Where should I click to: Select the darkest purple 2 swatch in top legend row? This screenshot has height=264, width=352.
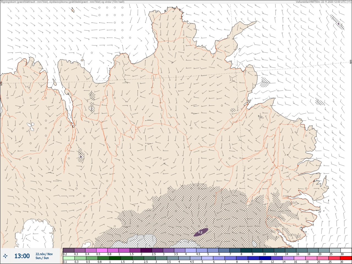(146, 250)
